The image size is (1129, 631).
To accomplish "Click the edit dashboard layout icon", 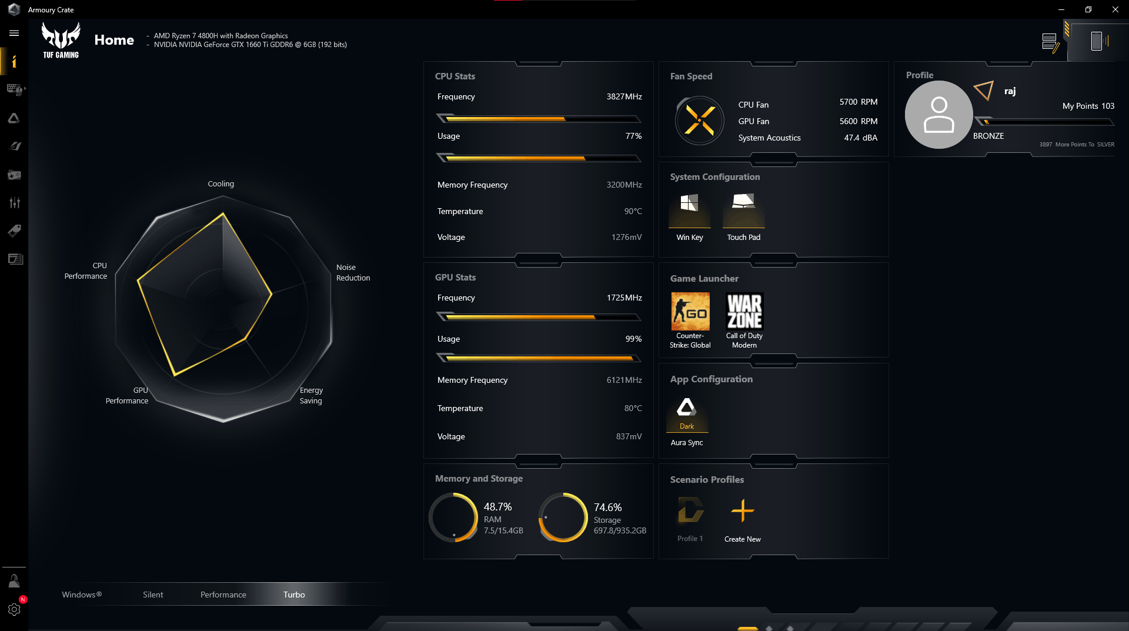I will click(1050, 42).
